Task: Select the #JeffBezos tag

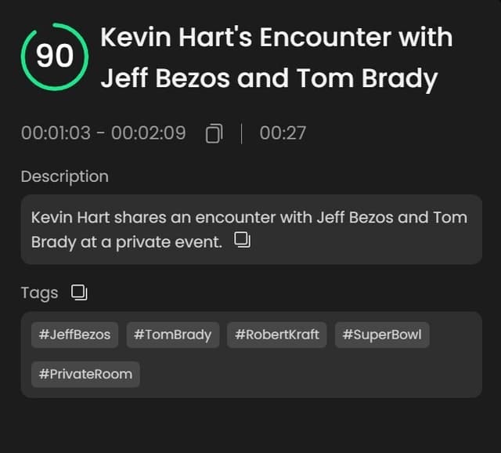Action: [x=74, y=335]
